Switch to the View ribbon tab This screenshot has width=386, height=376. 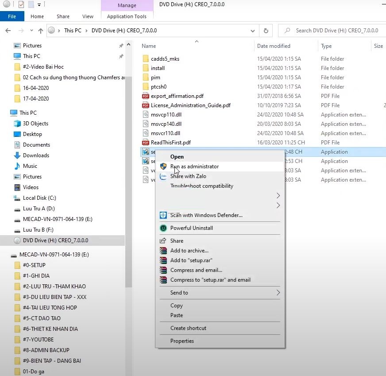click(x=88, y=16)
